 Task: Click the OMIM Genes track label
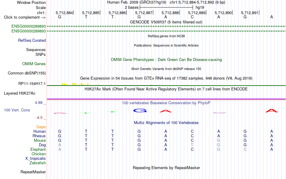[34, 64]
